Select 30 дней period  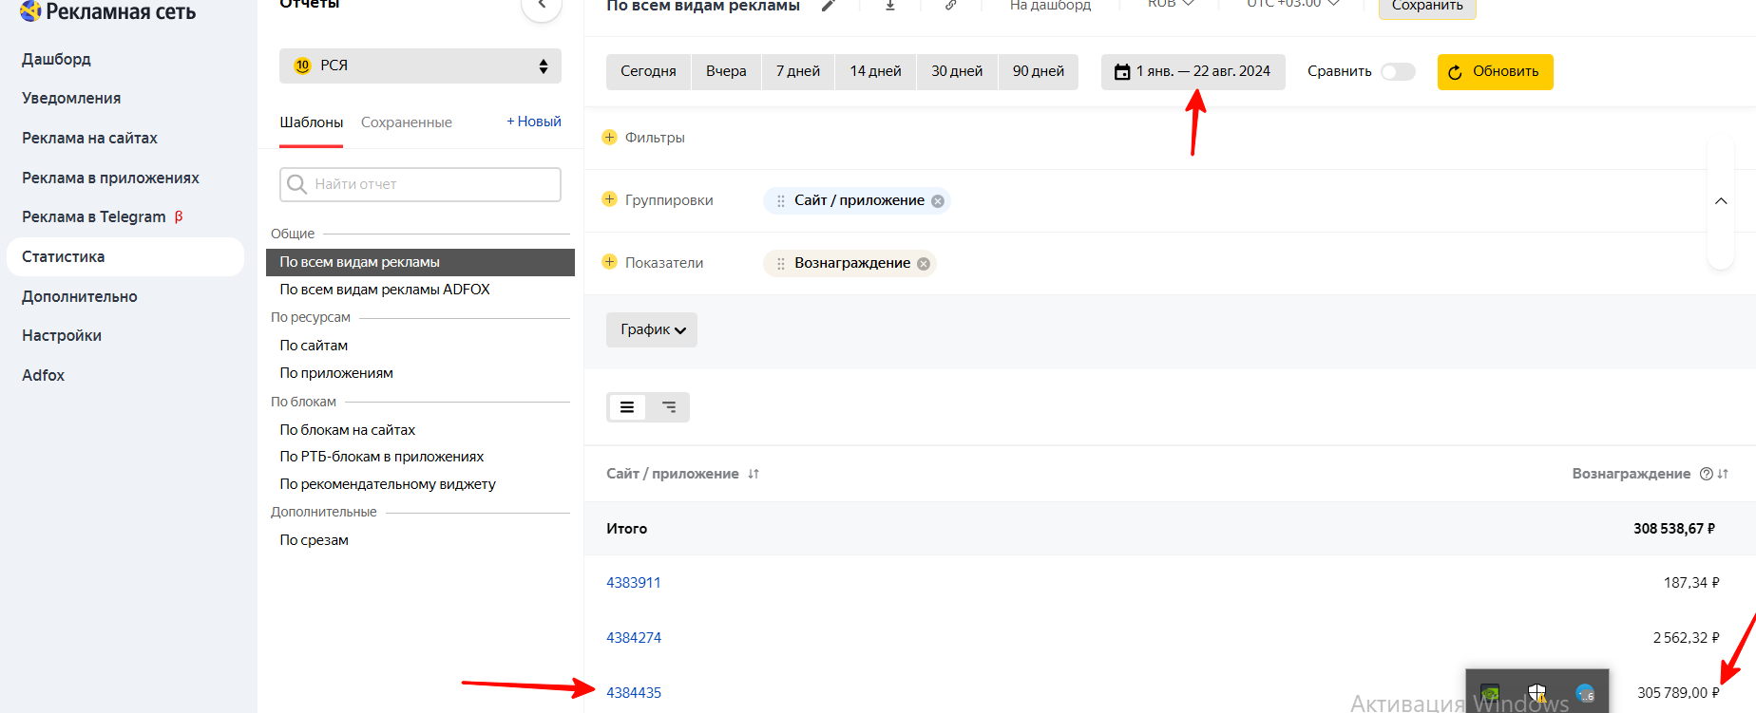pos(957,72)
